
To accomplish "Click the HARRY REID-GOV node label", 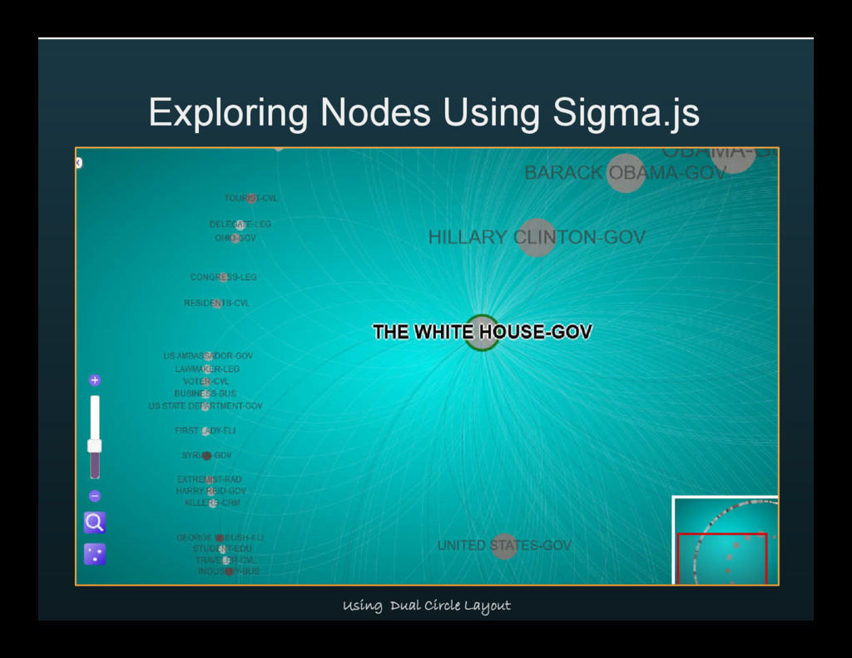I will point(211,491).
